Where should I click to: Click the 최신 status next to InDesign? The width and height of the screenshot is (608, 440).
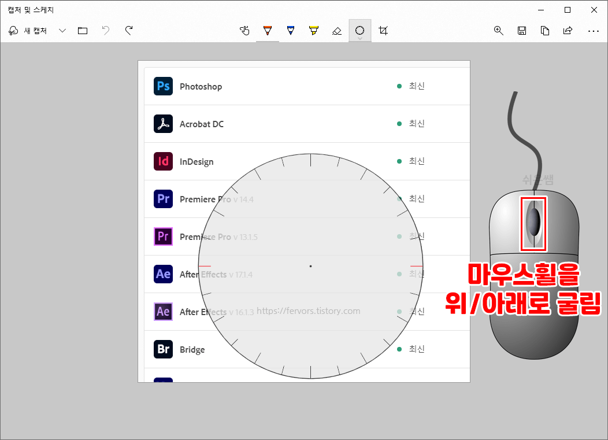pos(417,161)
